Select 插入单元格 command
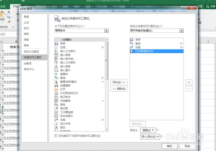The width and height of the screenshot is (216, 151). tap(80, 59)
